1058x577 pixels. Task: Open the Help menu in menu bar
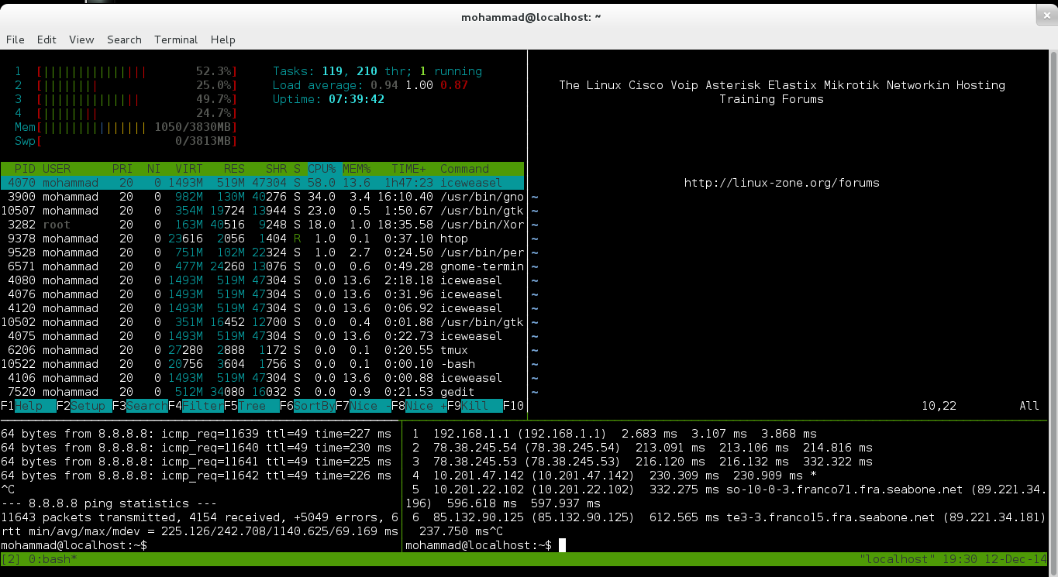click(222, 39)
